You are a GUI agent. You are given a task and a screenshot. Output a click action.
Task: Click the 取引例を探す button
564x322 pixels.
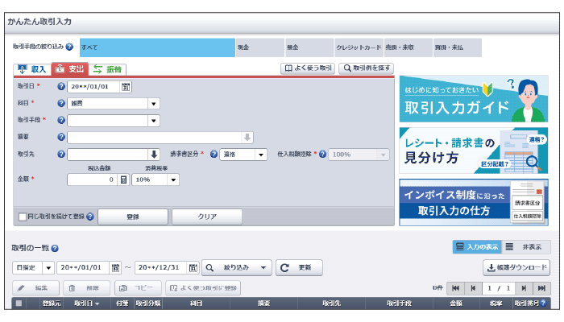[x=367, y=68]
